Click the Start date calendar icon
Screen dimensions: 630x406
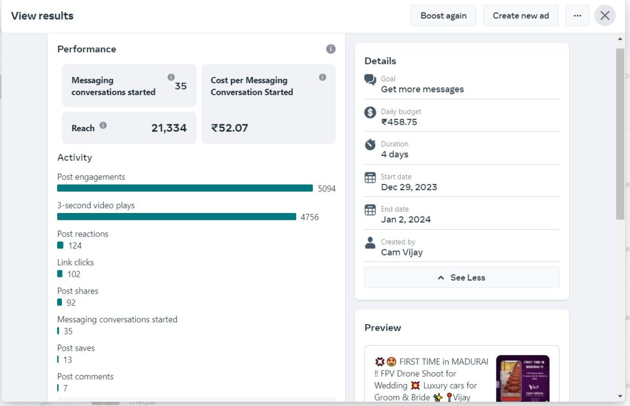click(370, 177)
